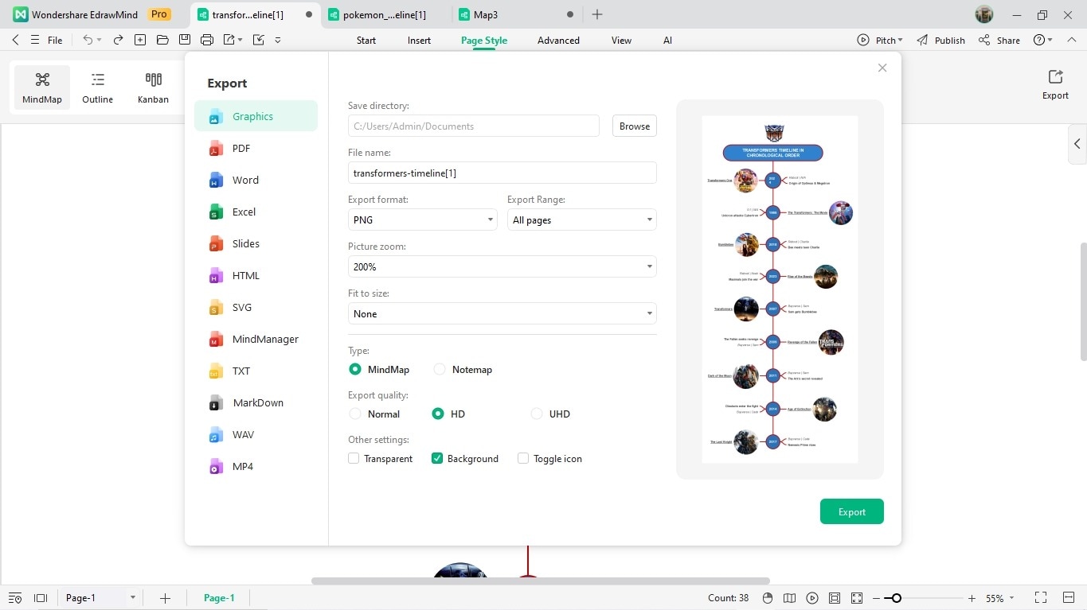Choose Normal export quality
This screenshot has height=610, width=1087.
[355, 414]
